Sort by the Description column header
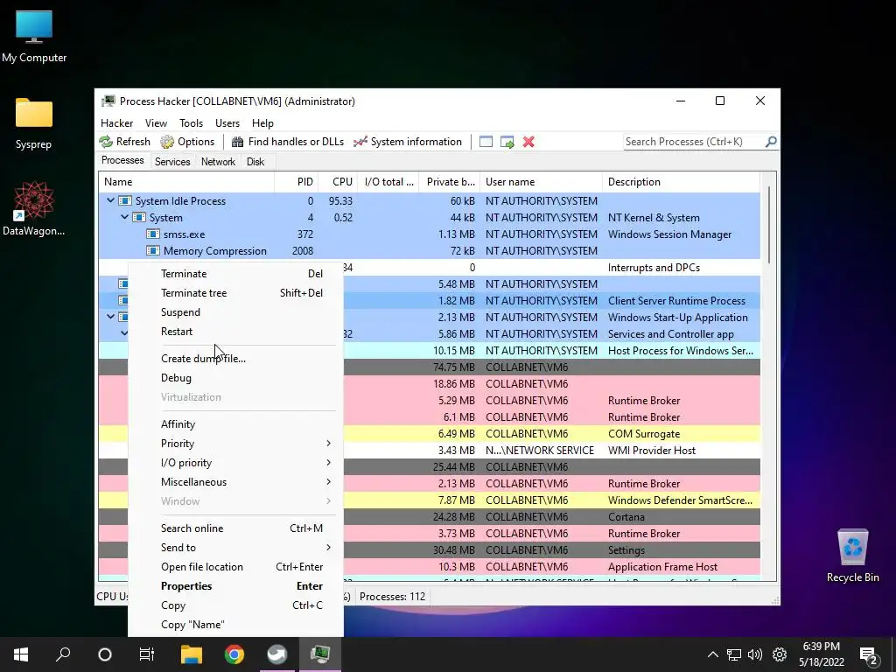Image resolution: width=896 pixels, height=672 pixels. pyautogui.click(x=681, y=182)
